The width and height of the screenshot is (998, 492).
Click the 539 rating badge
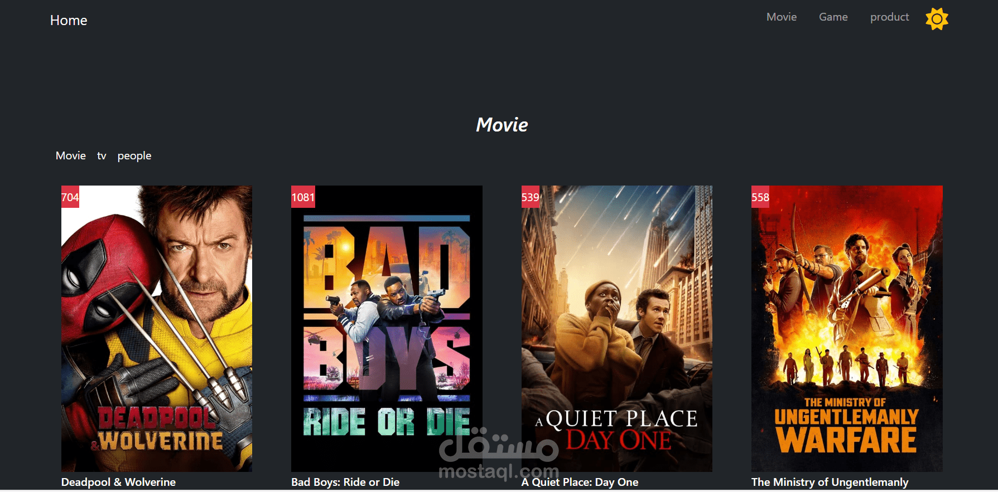531,197
